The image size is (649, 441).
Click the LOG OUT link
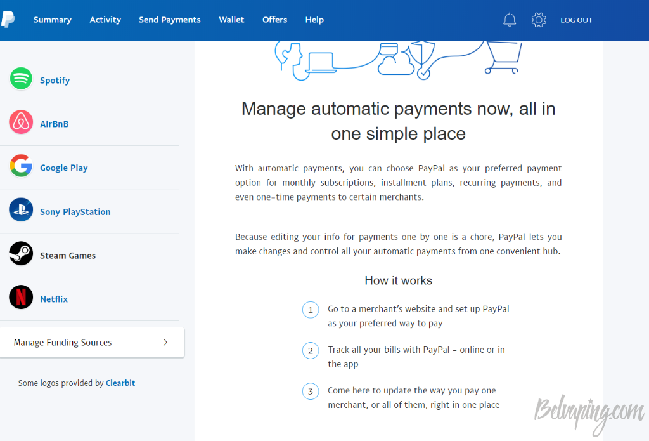coord(576,20)
